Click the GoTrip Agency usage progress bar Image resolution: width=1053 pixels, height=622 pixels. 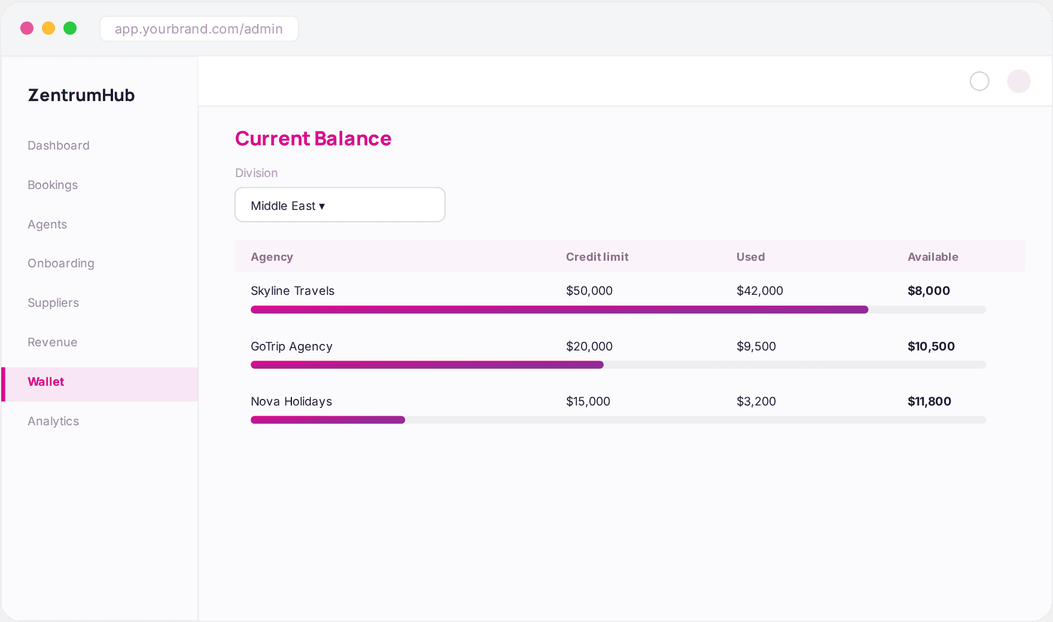pyautogui.click(x=618, y=365)
